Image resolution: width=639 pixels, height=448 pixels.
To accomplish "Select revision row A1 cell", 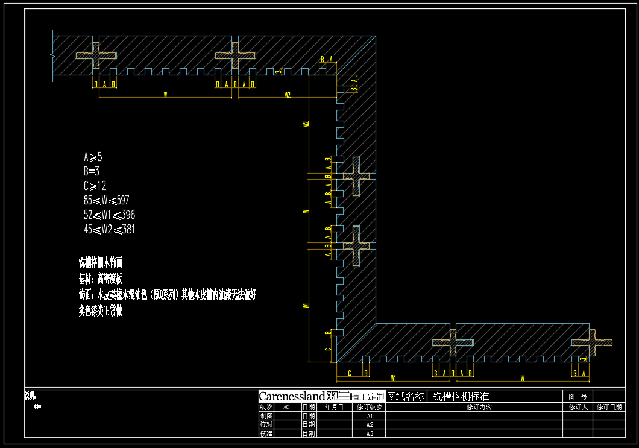I will pos(370,416).
